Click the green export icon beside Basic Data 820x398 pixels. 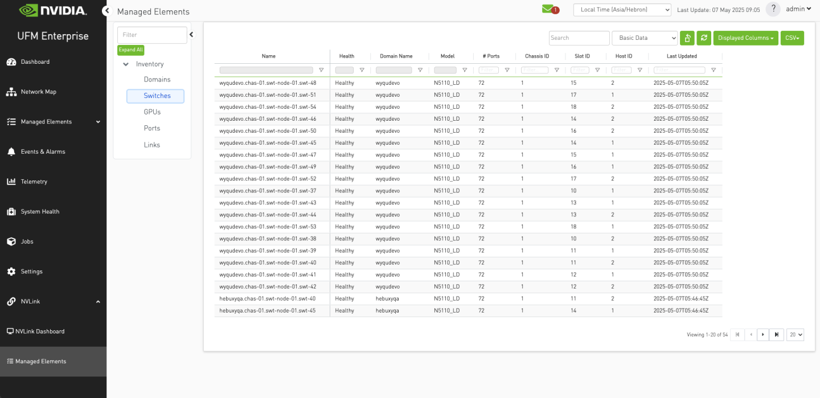point(687,38)
